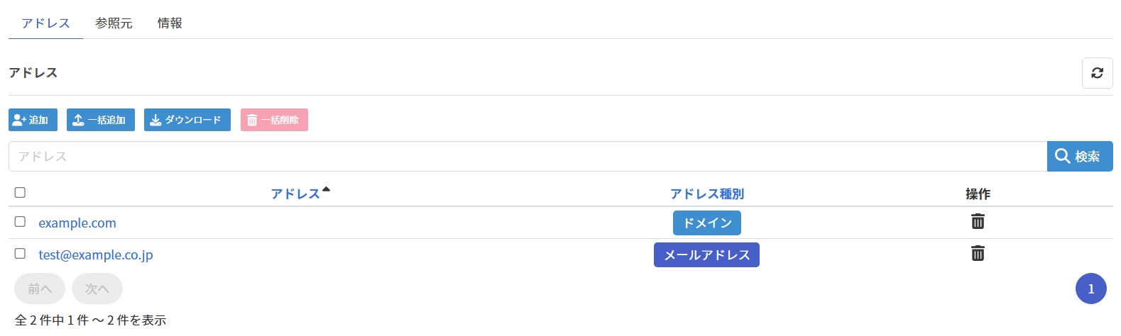Click trash icon for test@example.co.jp

(978, 254)
